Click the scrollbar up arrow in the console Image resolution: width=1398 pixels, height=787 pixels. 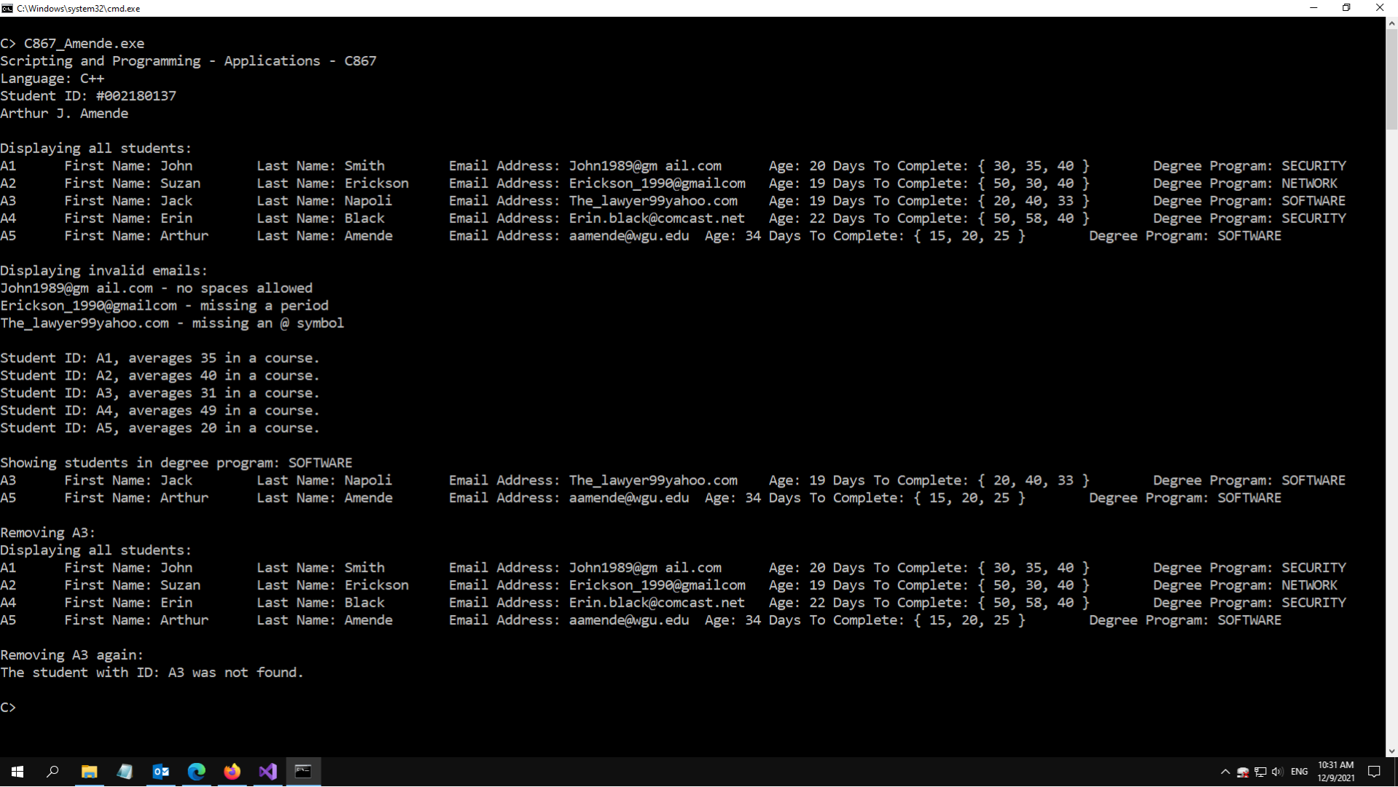point(1391,23)
